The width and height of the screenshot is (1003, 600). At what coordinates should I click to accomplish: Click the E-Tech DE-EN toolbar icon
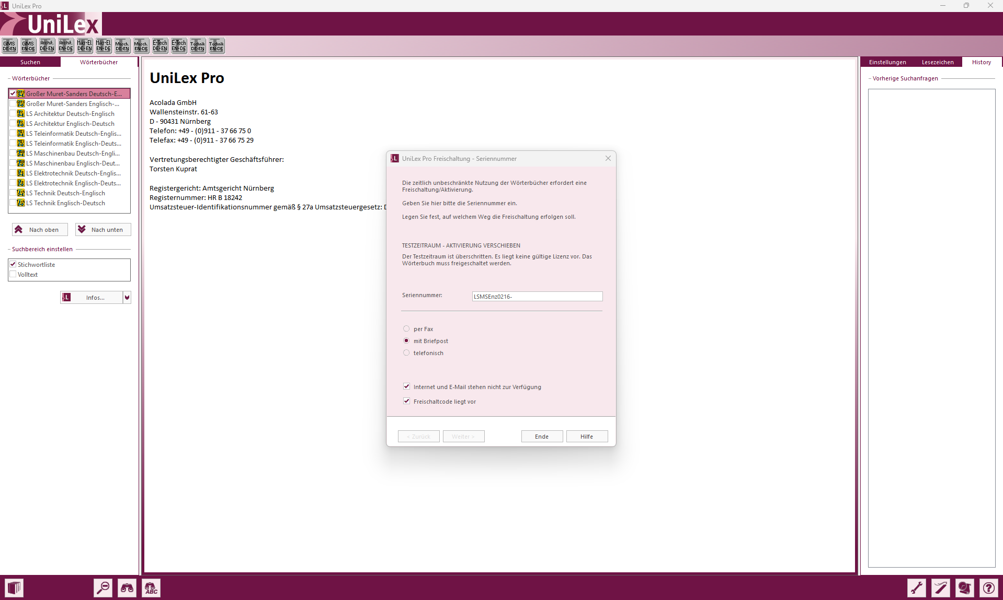coord(160,46)
